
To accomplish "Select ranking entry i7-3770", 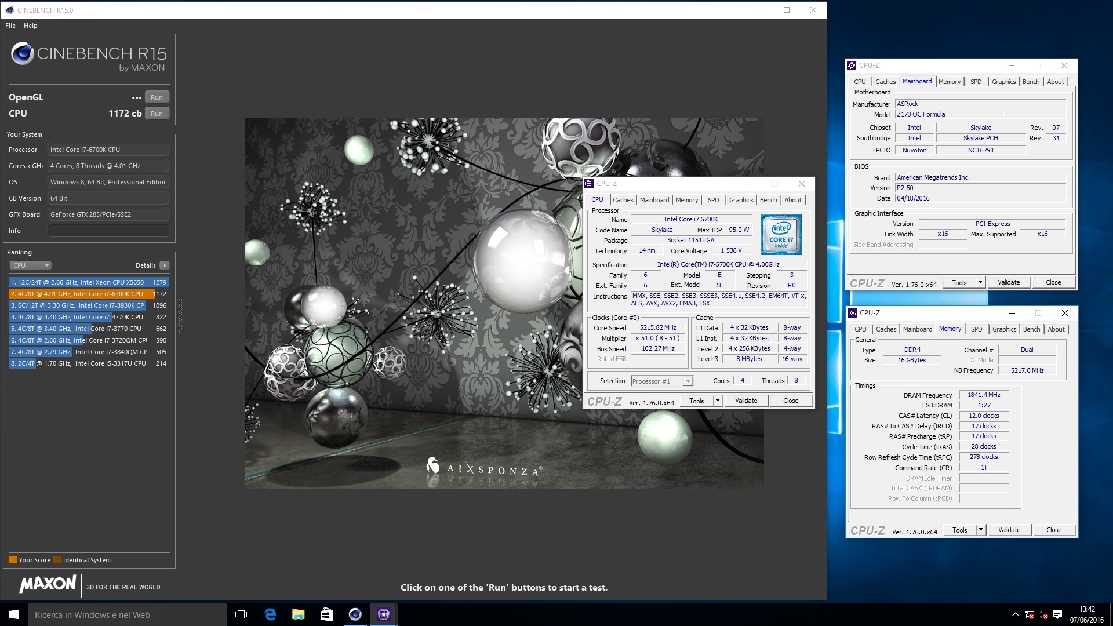I will tap(88, 329).
